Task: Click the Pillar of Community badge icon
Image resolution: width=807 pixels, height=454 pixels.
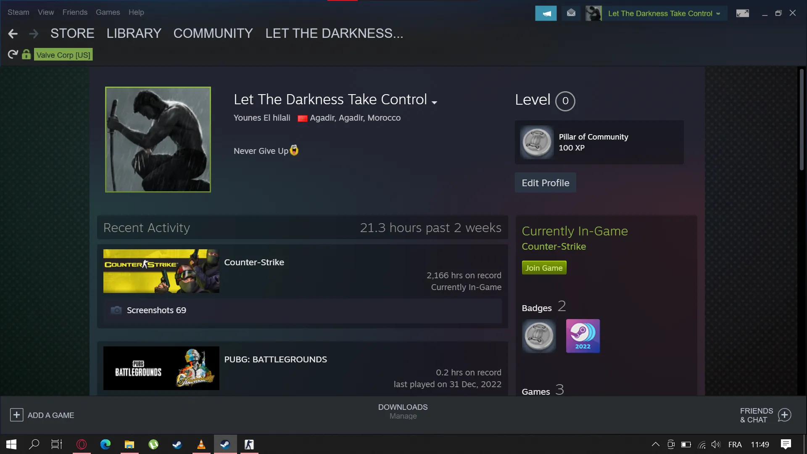Action: (537, 143)
